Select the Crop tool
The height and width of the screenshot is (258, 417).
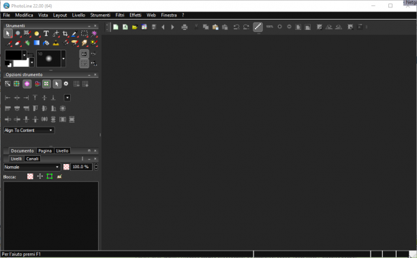coord(65,33)
